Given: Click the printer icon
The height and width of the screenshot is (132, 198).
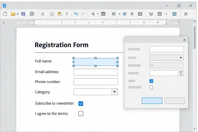Looking at the screenshot, I should (x=32, y=14).
